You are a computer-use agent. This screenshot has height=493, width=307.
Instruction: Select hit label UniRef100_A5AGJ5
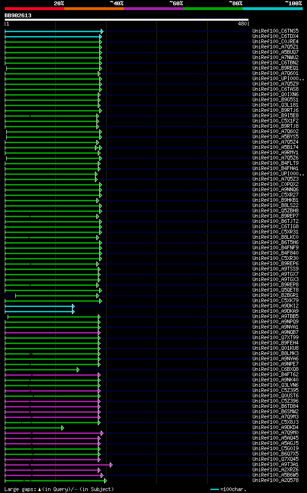coord(276,443)
